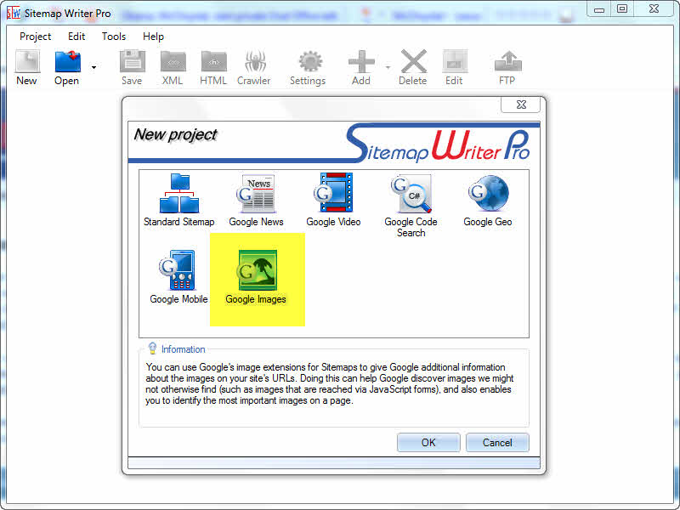Close the Sitemap Writer Pro main window

pos(654,8)
